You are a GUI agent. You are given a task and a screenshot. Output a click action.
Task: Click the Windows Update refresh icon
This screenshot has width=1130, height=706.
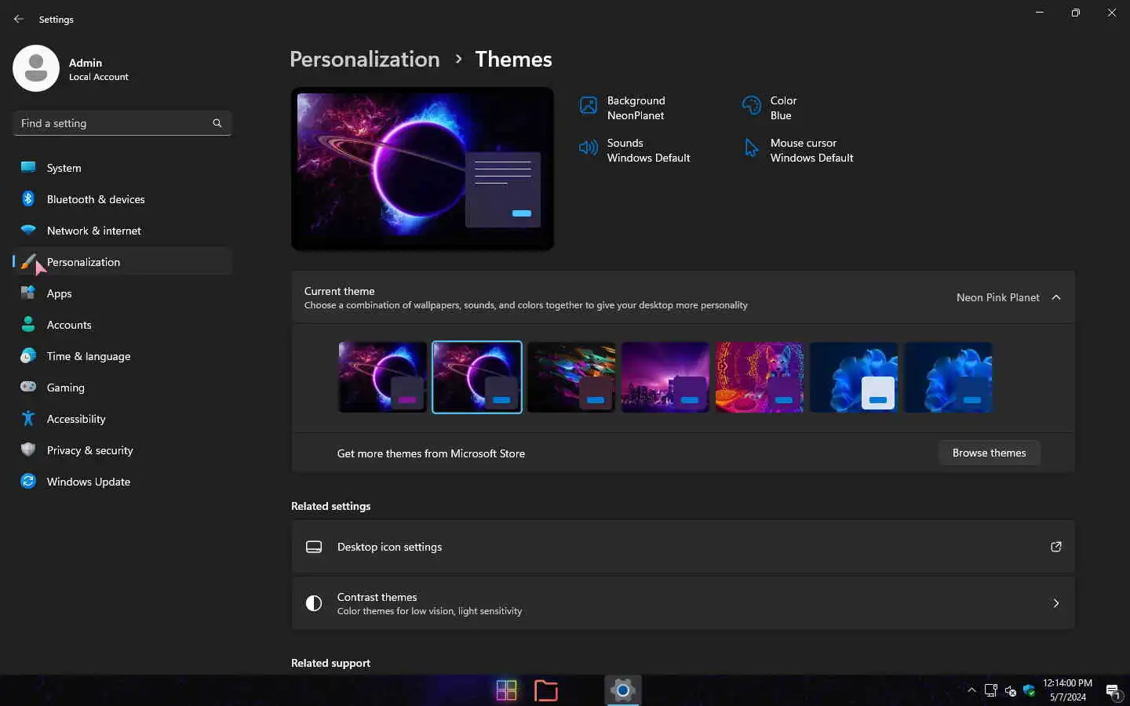28,481
